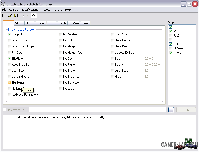Click the Run compile arrow icon
The image size is (199, 152).
click(x=23, y=16)
